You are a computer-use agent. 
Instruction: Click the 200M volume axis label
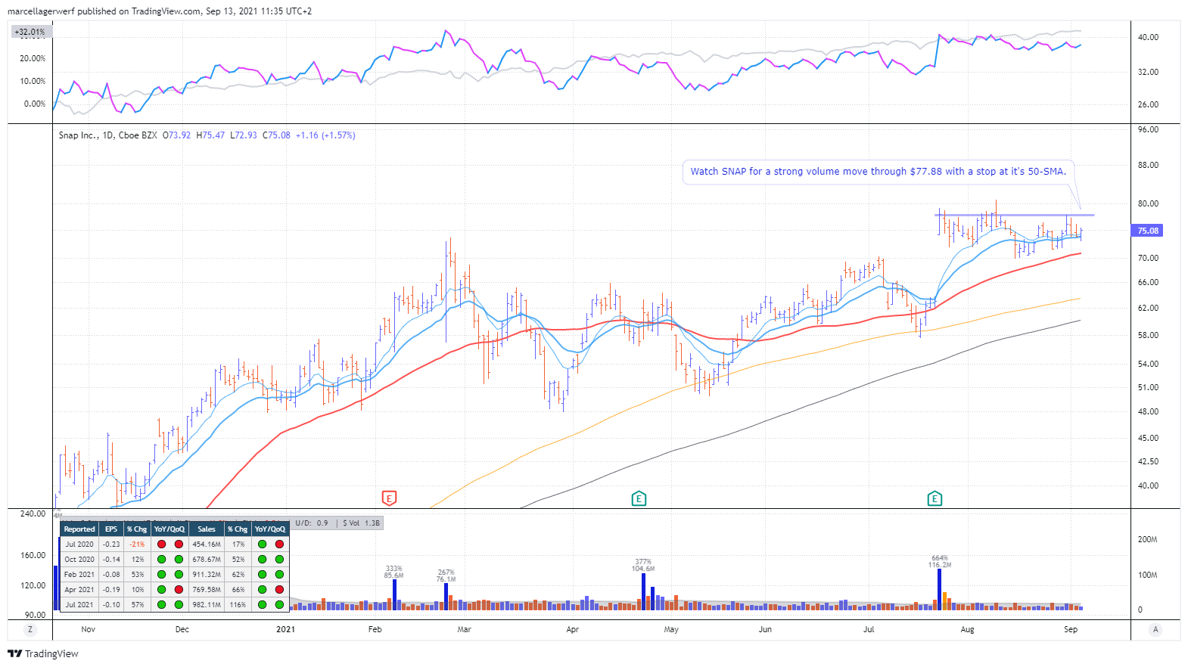(1147, 539)
